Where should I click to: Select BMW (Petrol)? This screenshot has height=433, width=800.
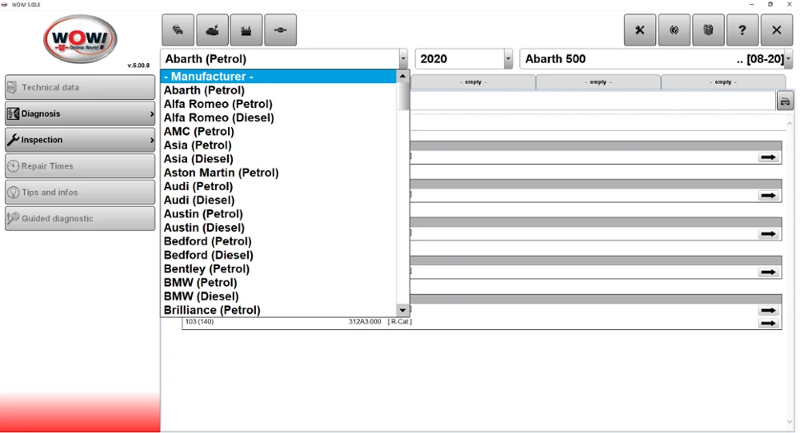(x=278, y=283)
